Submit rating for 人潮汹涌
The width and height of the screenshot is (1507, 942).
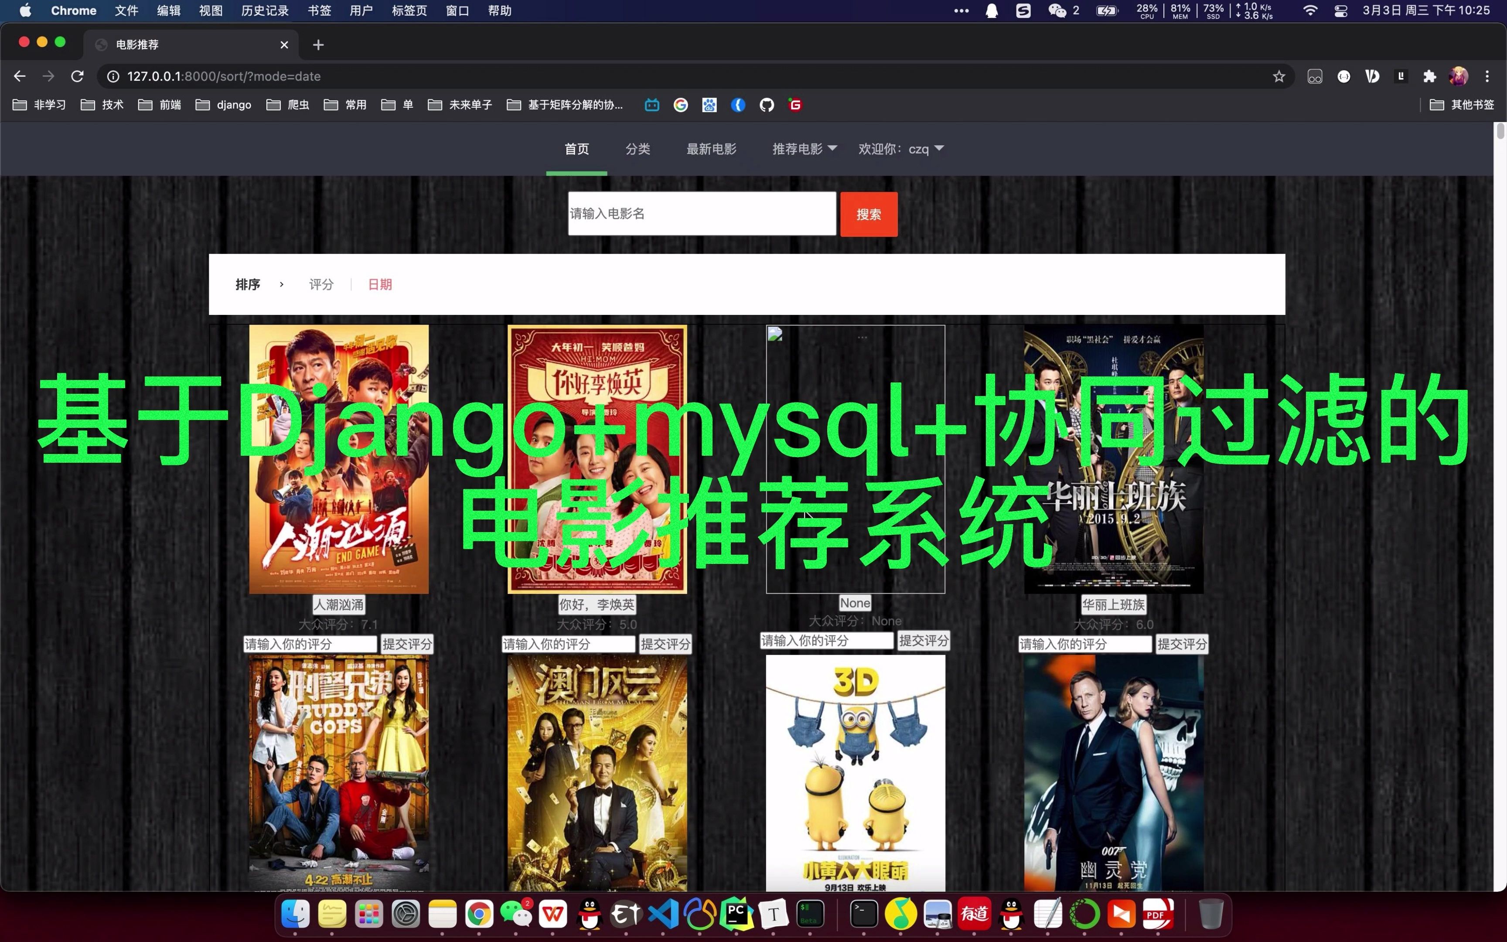point(407,644)
